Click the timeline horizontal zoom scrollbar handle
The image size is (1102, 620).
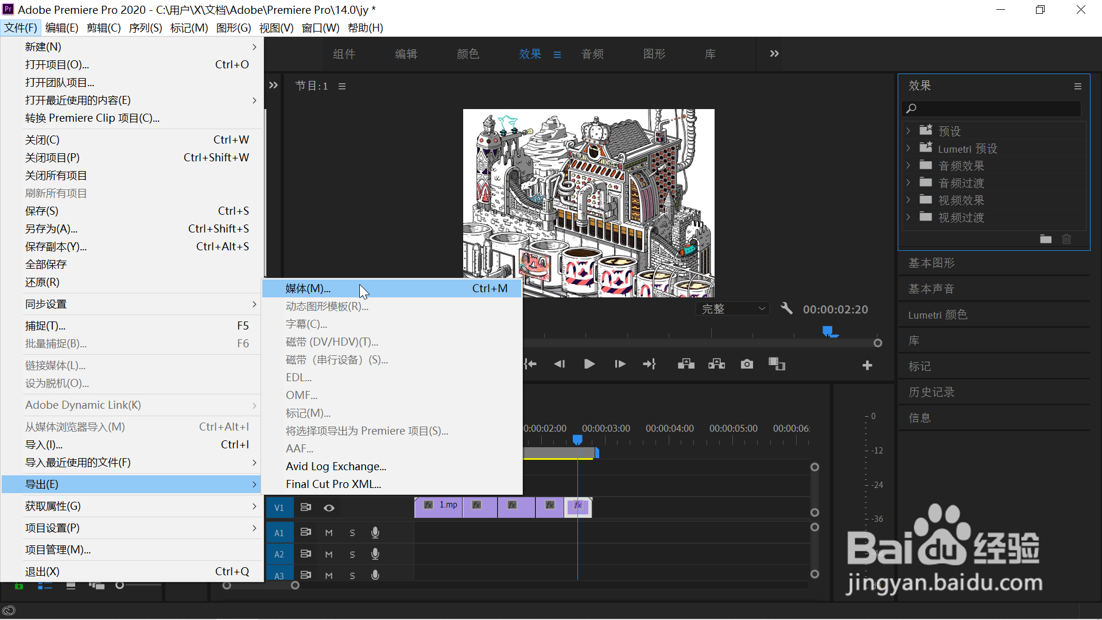point(295,586)
